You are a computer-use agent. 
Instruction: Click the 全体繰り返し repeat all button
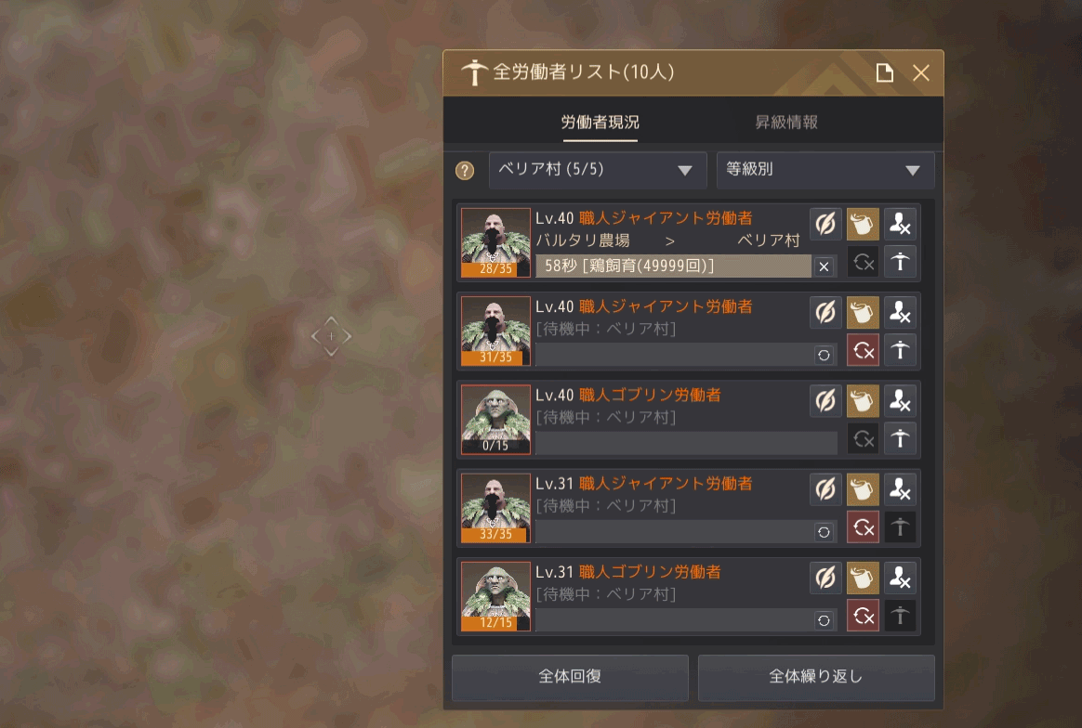coord(815,676)
